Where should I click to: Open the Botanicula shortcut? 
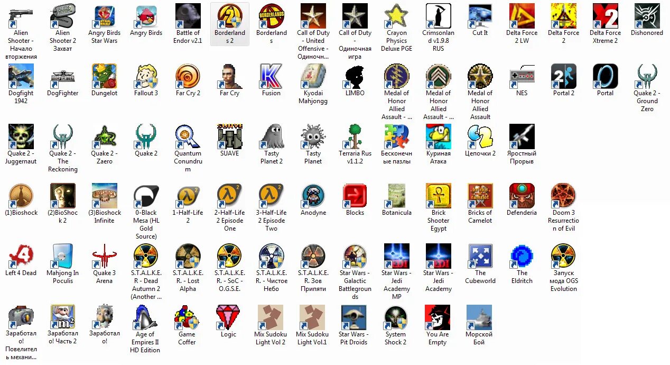(396, 196)
